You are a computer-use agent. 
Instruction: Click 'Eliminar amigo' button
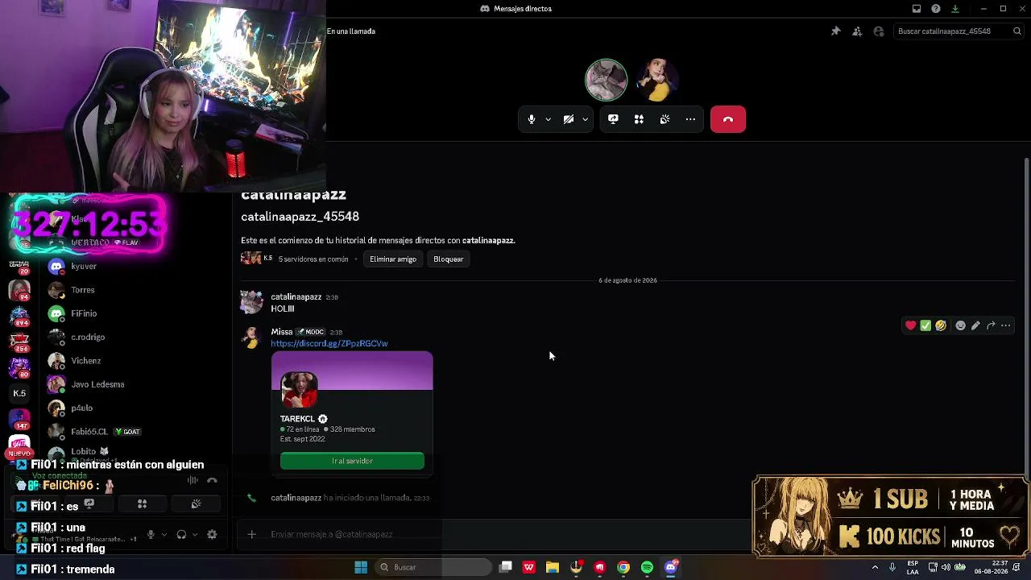coord(393,259)
